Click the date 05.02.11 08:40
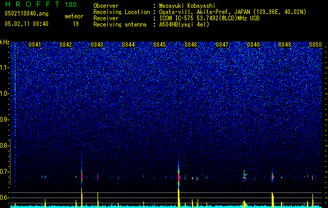The width and height of the screenshot is (328, 208). point(27,24)
